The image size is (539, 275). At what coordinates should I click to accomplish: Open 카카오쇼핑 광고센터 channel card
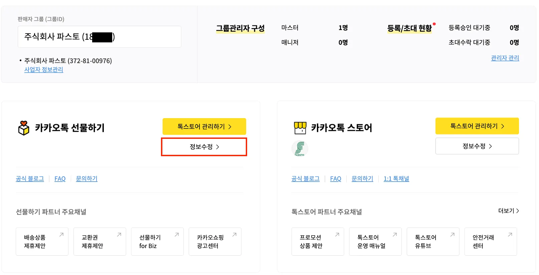click(215, 242)
